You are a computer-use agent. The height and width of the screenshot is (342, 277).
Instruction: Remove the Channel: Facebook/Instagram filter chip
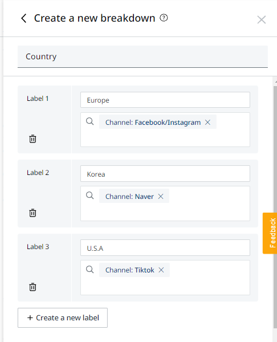pyautogui.click(x=207, y=123)
